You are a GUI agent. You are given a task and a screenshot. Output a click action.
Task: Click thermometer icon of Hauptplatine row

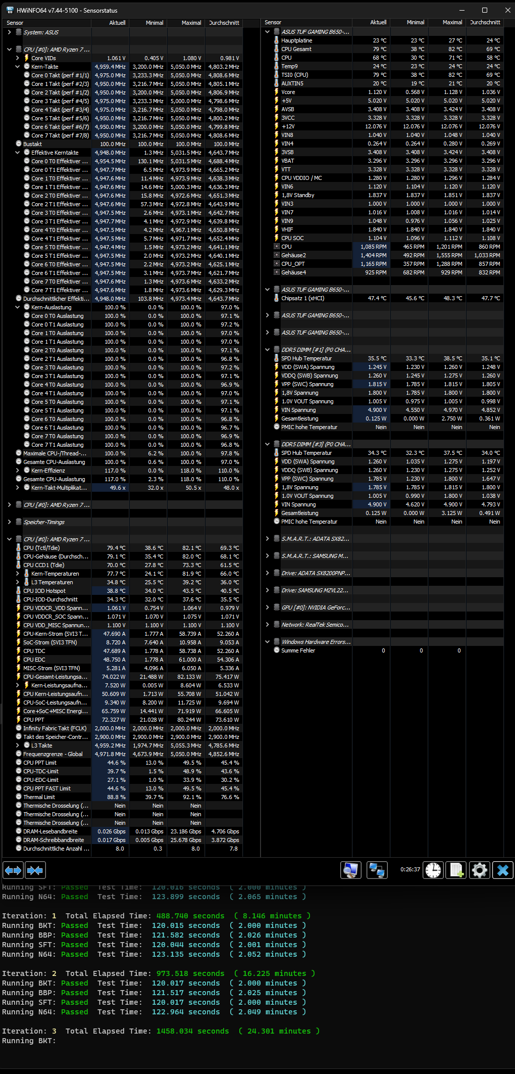point(277,40)
